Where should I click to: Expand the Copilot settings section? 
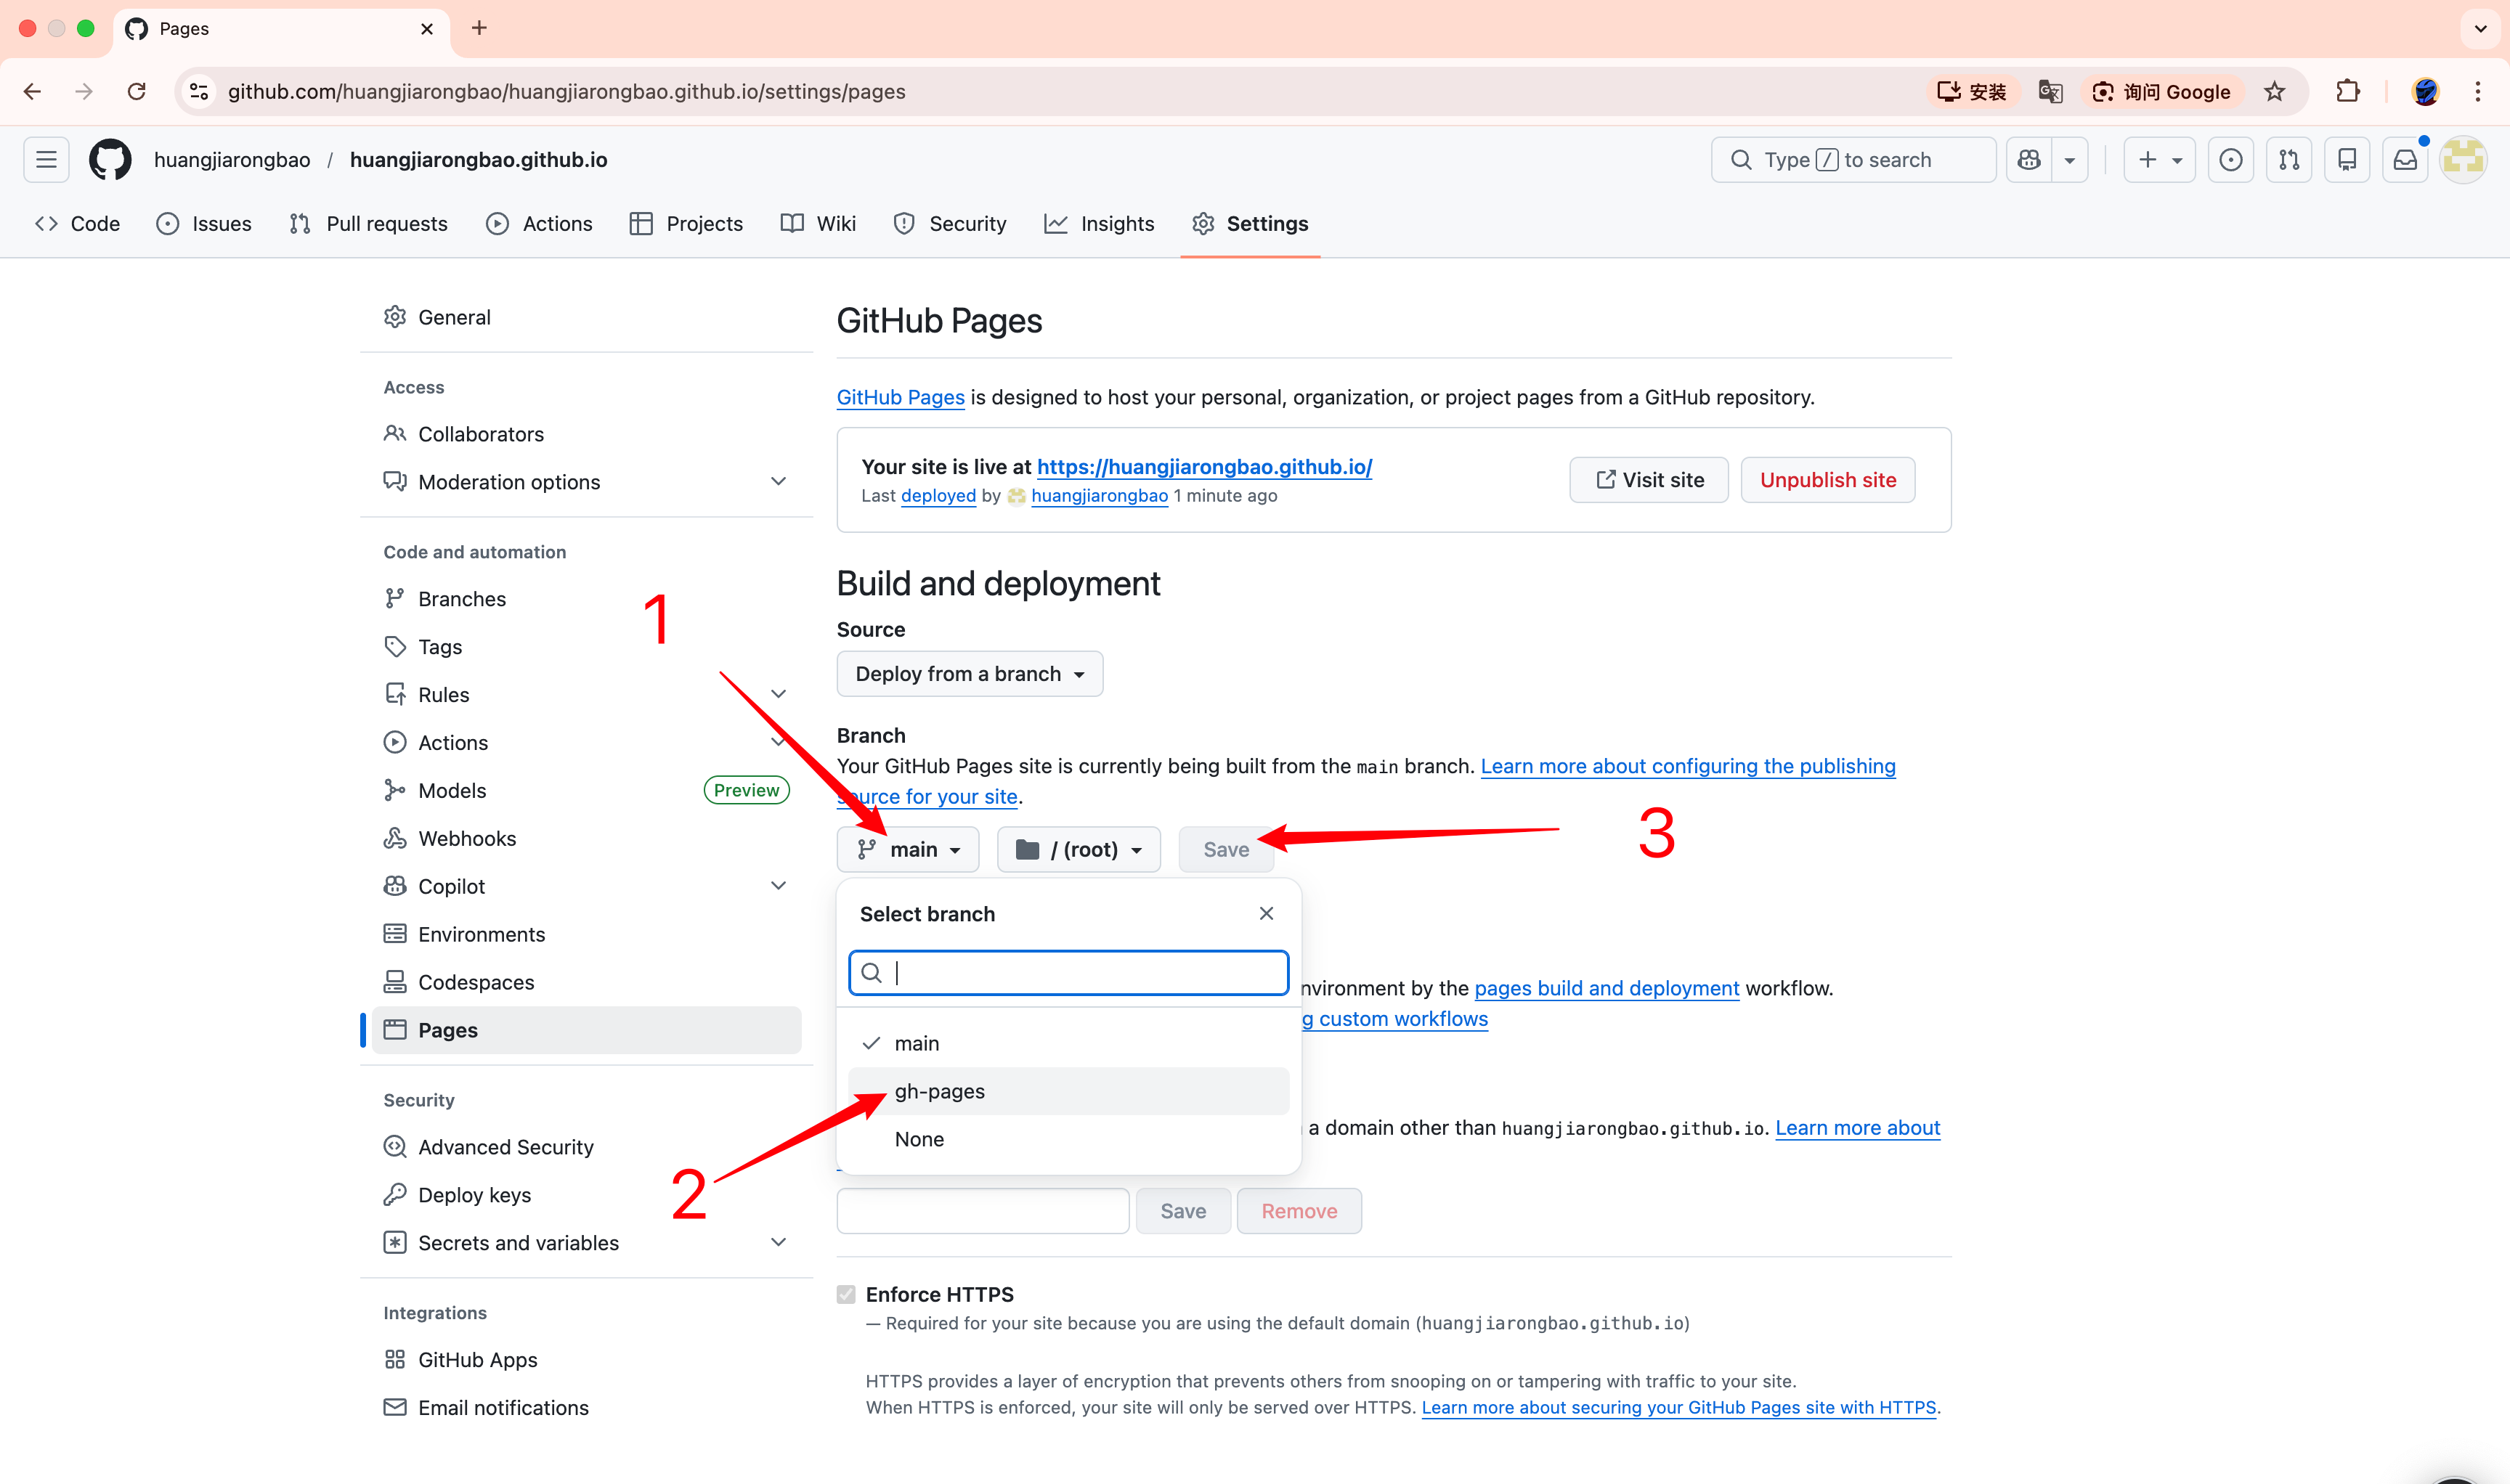tap(779, 886)
